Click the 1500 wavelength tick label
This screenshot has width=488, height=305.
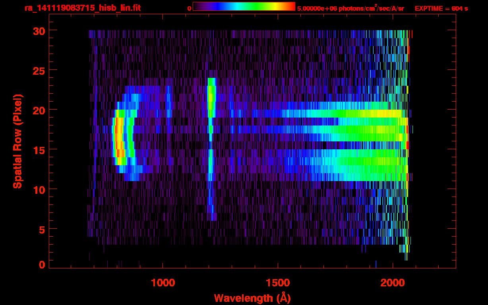278,283
